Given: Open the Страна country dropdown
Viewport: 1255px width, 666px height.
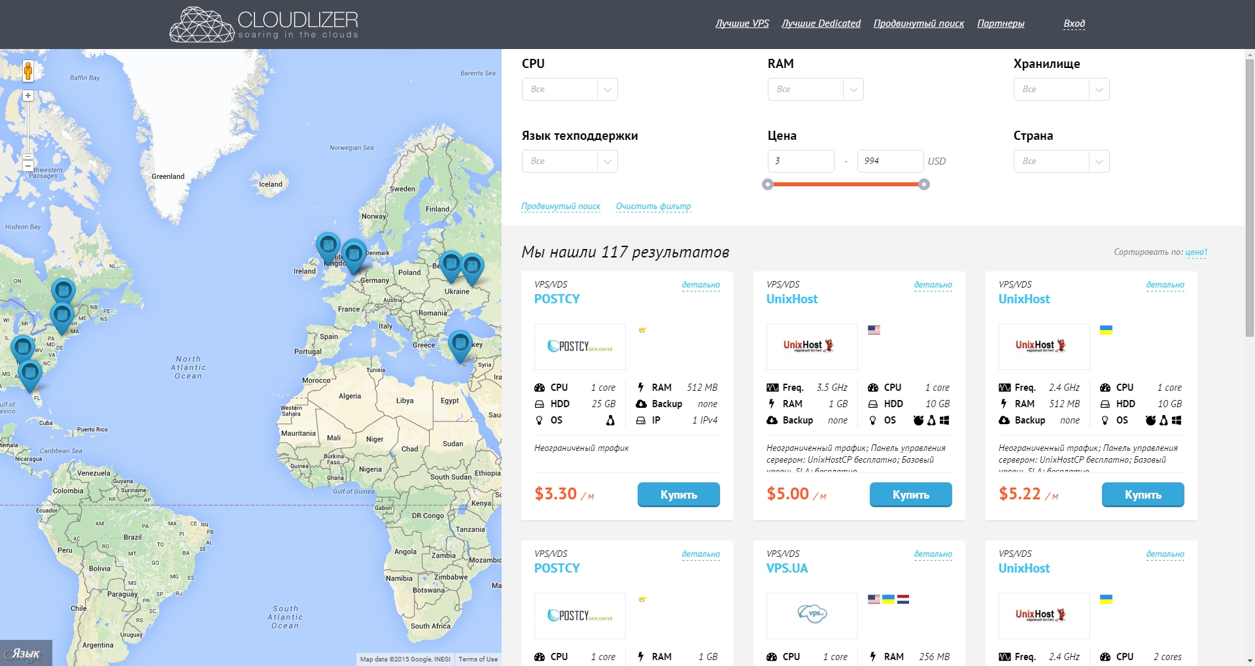Looking at the screenshot, I should 1061,161.
